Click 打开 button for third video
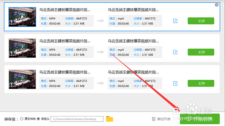This screenshot has width=225, height=126. (x=201, y=83)
